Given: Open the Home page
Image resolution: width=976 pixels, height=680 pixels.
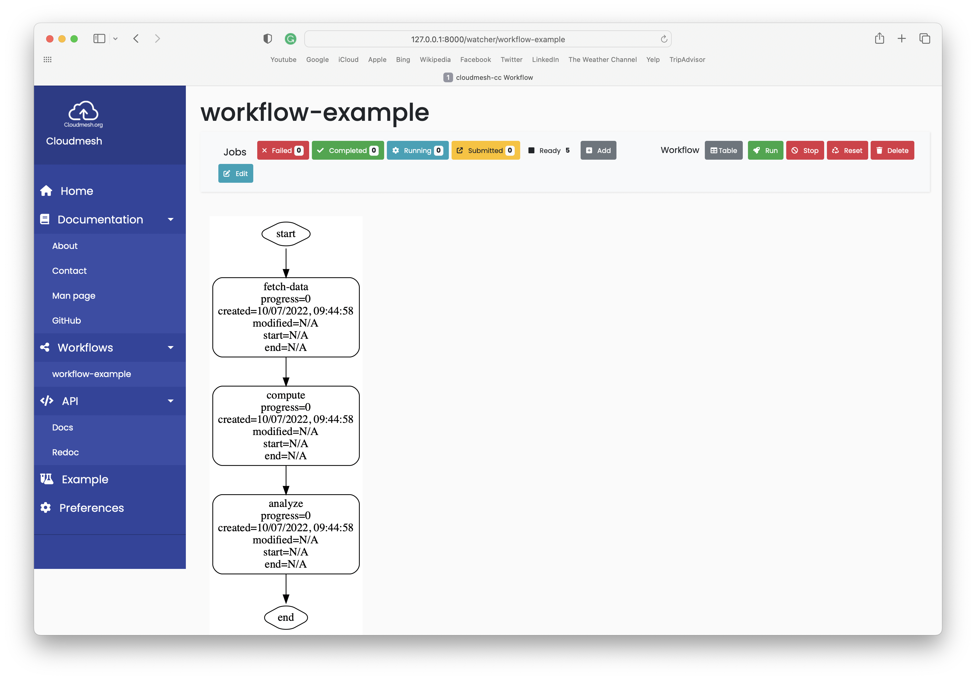Looking at the screenshot, I should pos(77,191).
